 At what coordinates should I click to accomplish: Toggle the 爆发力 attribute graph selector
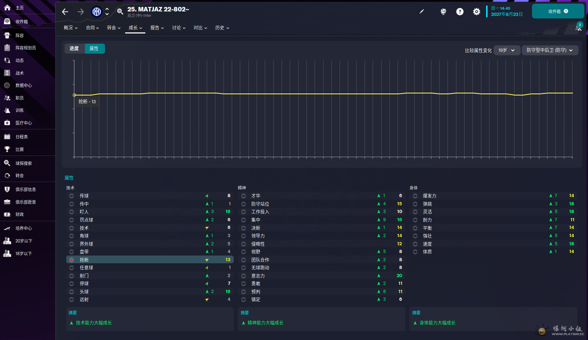click(x=415, y=196)
